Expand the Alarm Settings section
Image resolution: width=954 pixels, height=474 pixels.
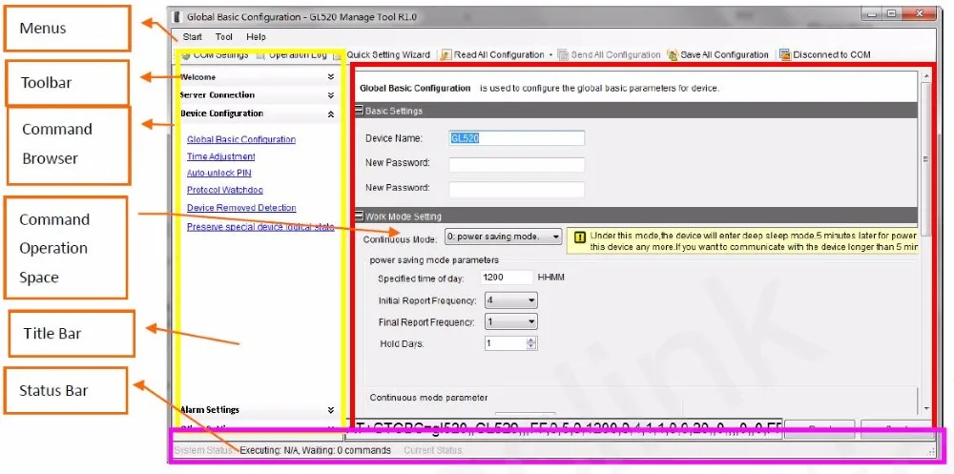tap(330, 410)
